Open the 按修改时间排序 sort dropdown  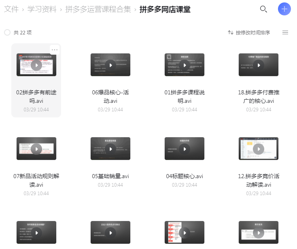point(249,32)
